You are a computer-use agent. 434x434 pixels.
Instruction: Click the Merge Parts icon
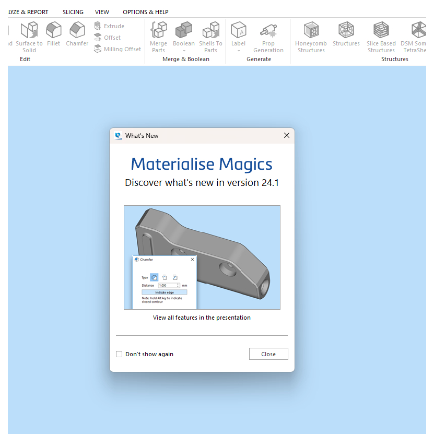(158, 31)
